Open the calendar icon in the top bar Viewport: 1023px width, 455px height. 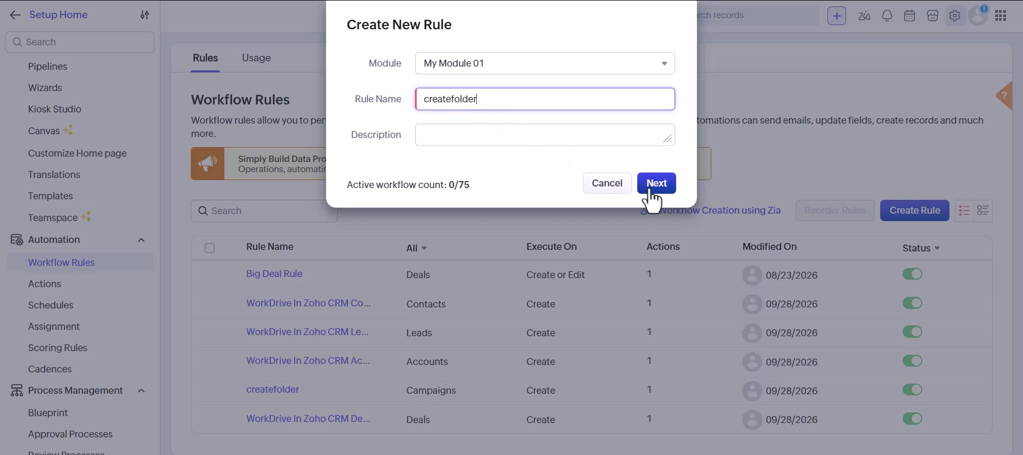[910, 15]
